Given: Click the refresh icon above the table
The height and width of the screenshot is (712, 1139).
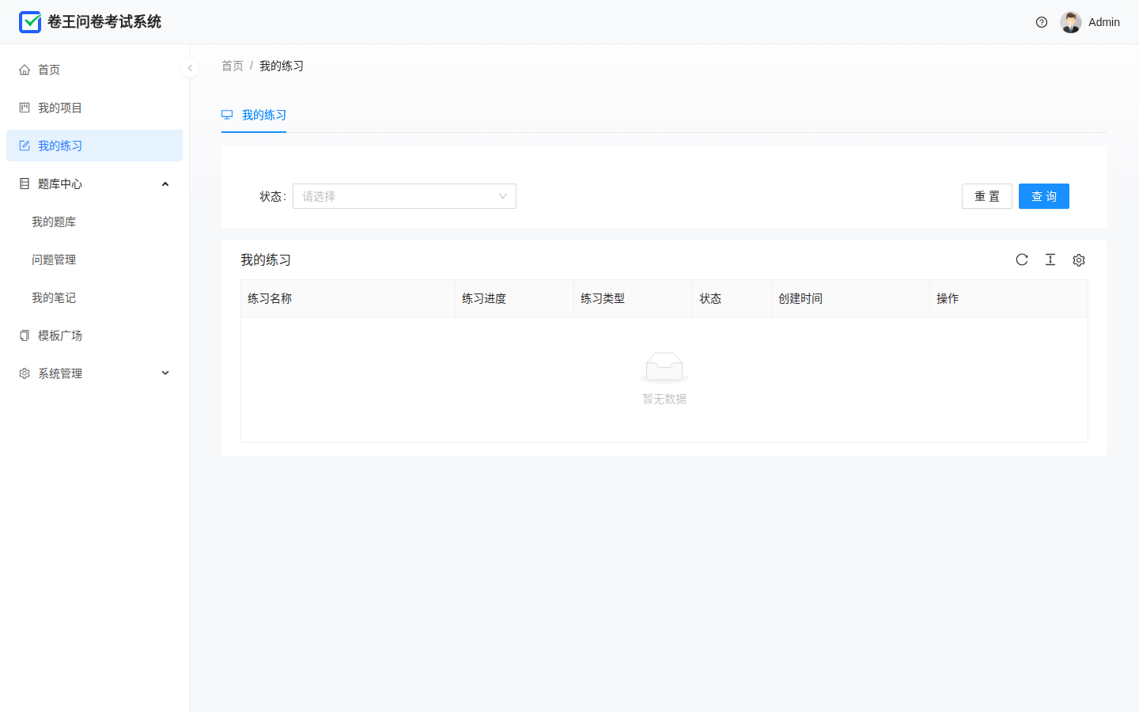Looking at the screenshot, I should (1022, 259).
